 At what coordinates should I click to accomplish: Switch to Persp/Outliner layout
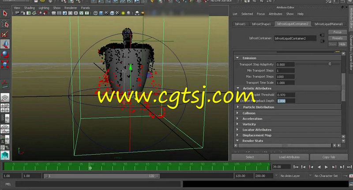(x=5, y=118)
